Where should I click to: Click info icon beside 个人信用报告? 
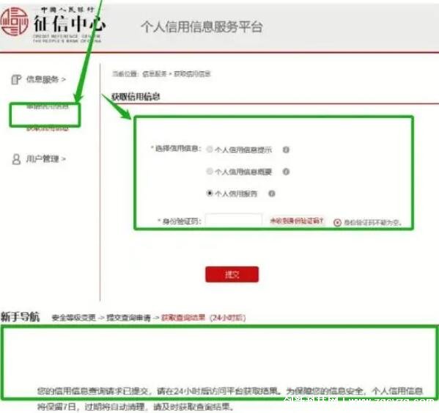(272, 194)
